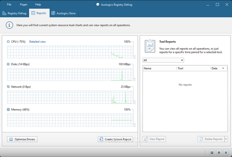This screenshot has height=157, width=232.
Task: Open the File menu
Action: coord(9,5)
